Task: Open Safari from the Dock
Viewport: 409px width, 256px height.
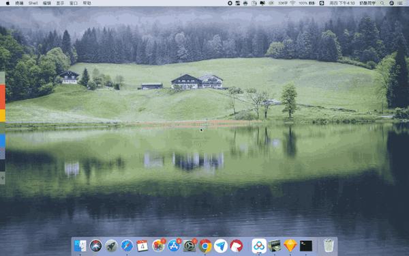Action: coord(127,246)
